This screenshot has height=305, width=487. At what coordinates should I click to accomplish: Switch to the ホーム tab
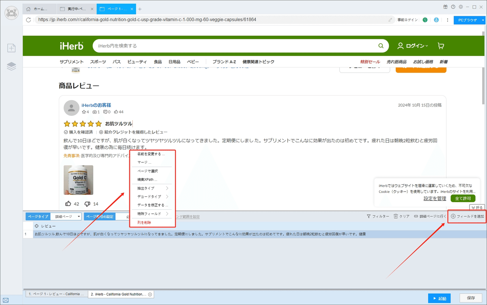coord(39,9)
